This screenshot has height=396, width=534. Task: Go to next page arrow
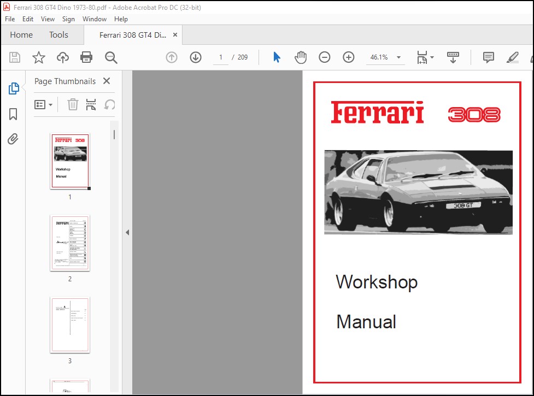pos(196,57)
